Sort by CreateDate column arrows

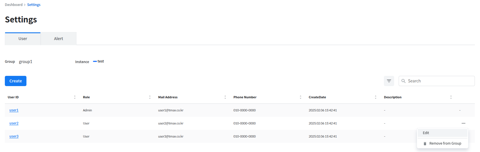[x=376, y=97]
